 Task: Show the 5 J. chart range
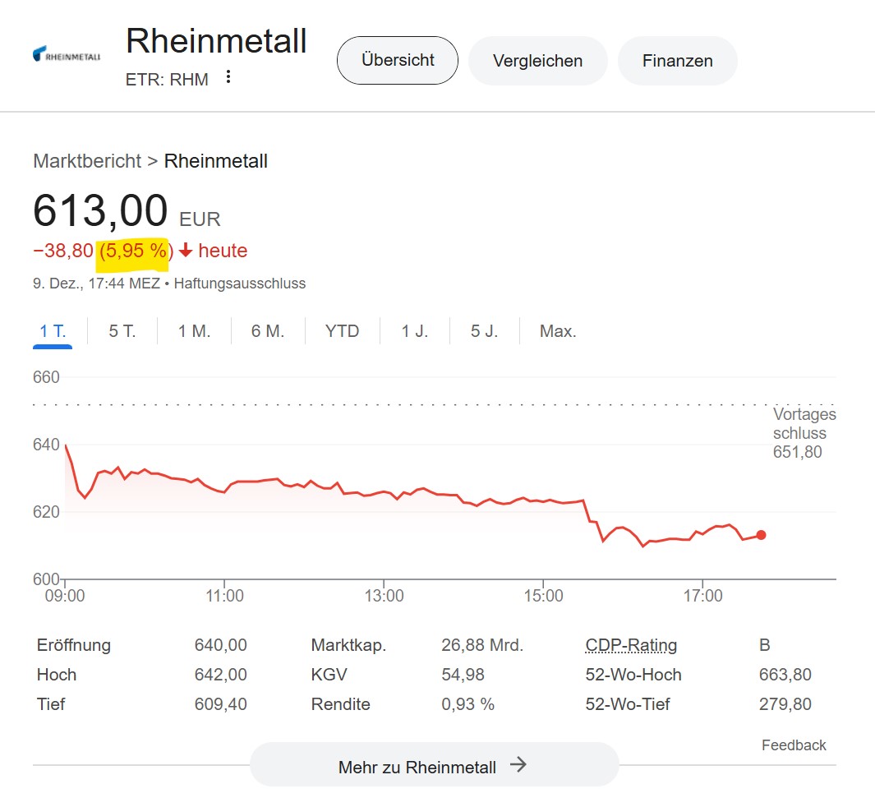[x=484, y=331]
